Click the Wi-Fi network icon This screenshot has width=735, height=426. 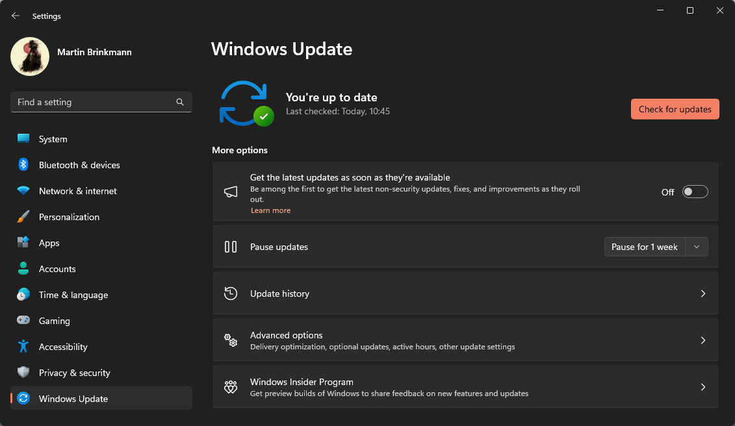23,191
